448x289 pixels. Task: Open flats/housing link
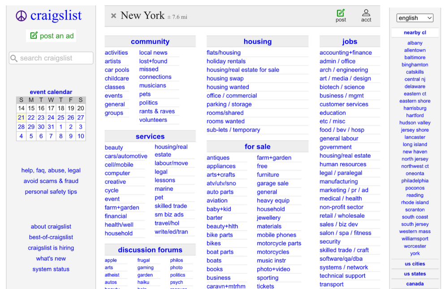(x=224, y=52)
